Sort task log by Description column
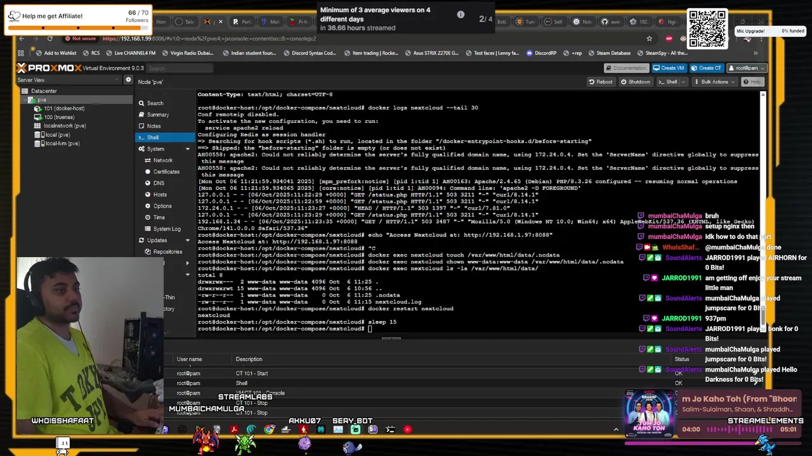Screen dimensions: 812x456 coord(249,360)
